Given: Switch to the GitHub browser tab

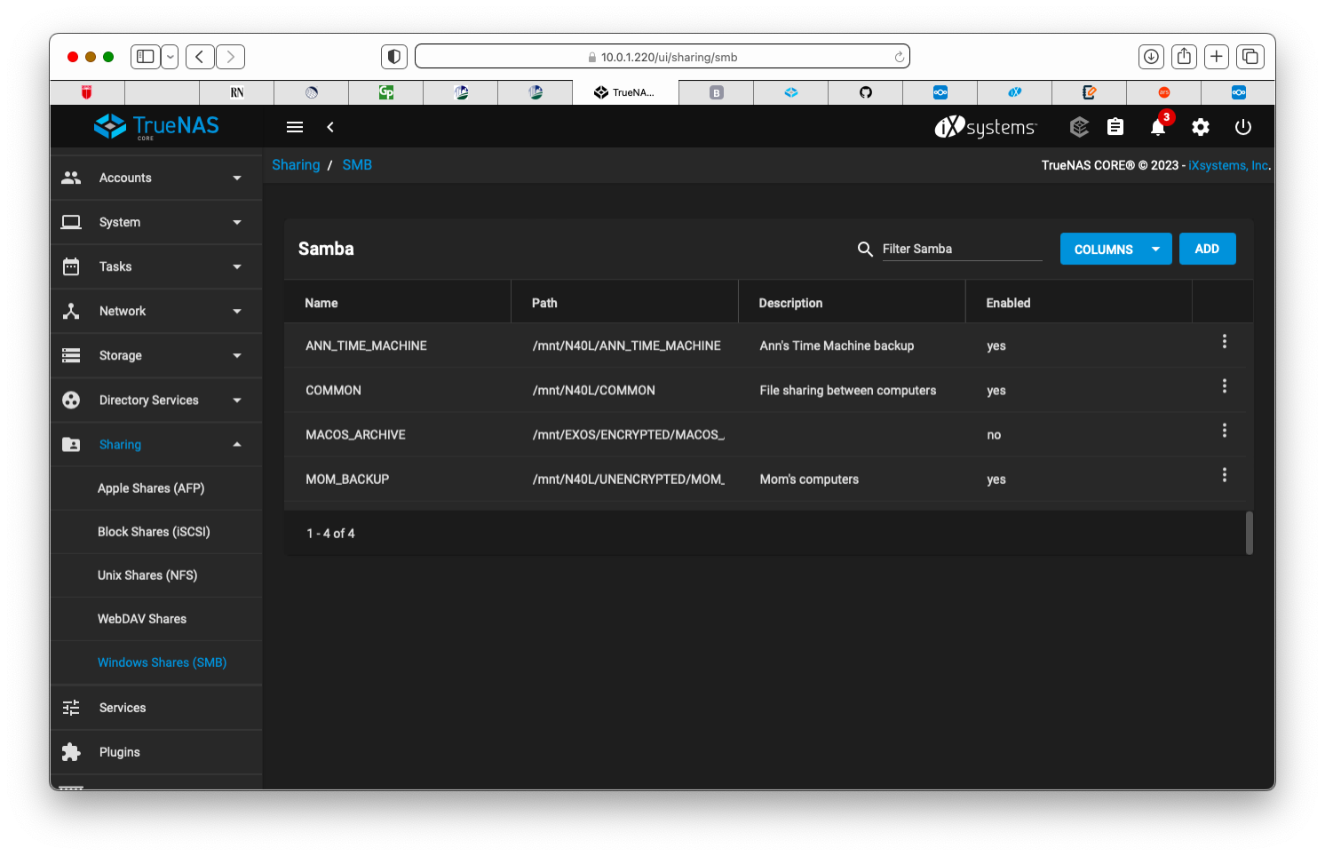Looking at the screenshot, I should click(866, 92).
